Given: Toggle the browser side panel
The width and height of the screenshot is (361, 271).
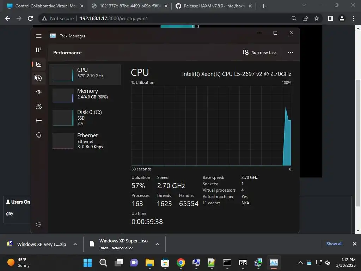Looking at the screenshot, I should point(331,18).
